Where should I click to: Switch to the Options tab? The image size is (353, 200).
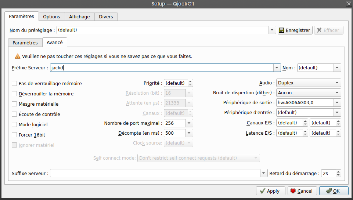[x=51, y=17]
